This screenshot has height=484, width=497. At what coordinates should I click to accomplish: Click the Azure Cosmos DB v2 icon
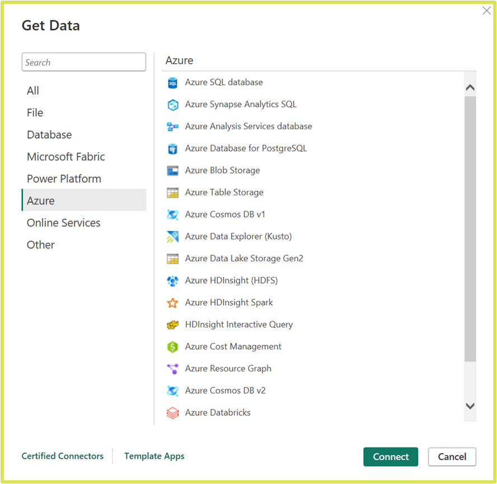pyautogui.click(x=172, y=391)
